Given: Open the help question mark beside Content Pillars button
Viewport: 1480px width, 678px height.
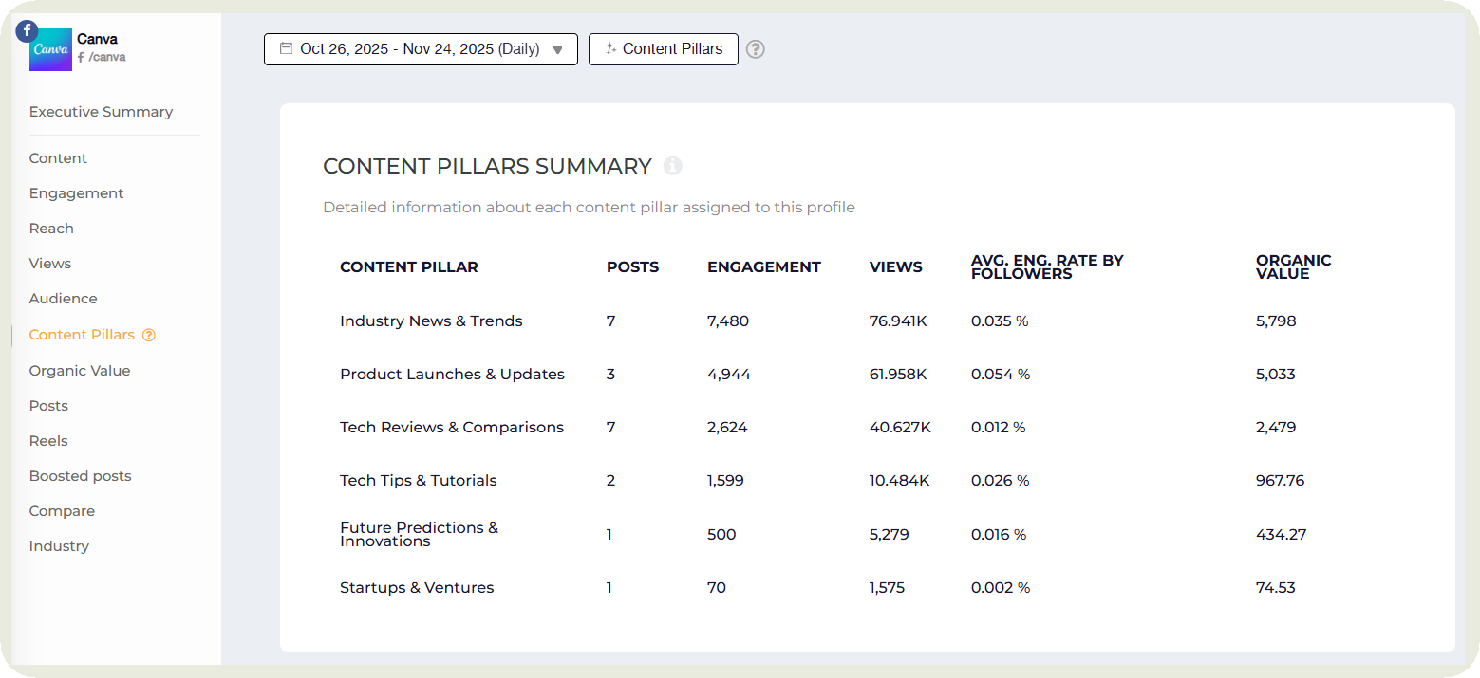Looking at the screenshot, I should [x=755, y=48].
